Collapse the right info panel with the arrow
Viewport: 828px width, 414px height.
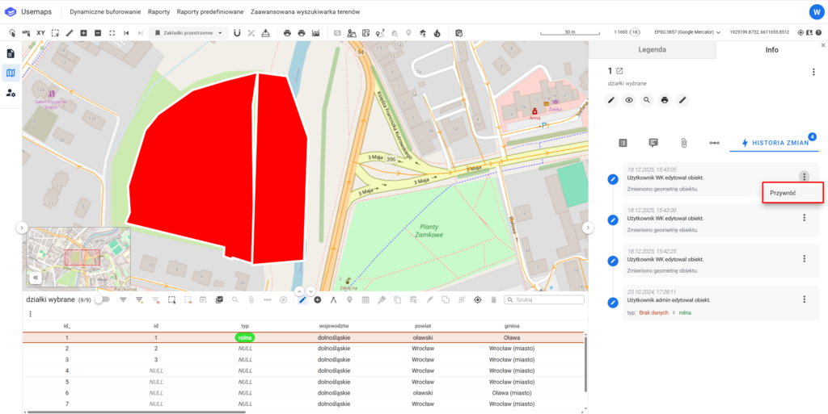coord(588,228)
